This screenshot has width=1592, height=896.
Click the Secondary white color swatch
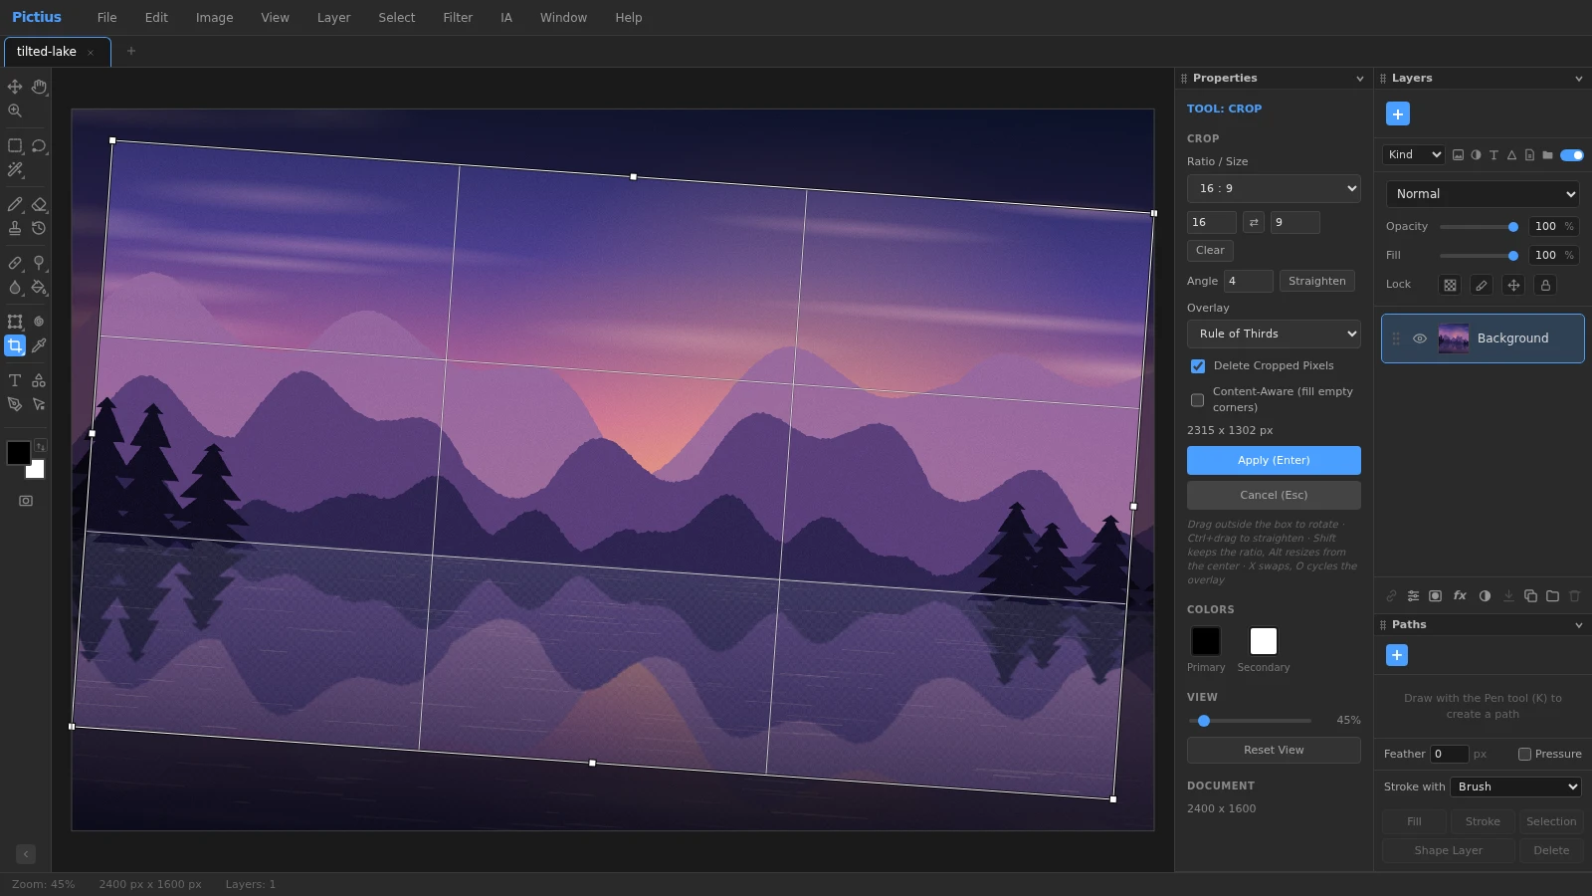(x=1264, y=641)
